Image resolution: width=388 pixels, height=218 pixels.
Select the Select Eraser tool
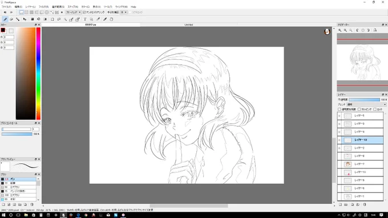[x=78, y=19]
